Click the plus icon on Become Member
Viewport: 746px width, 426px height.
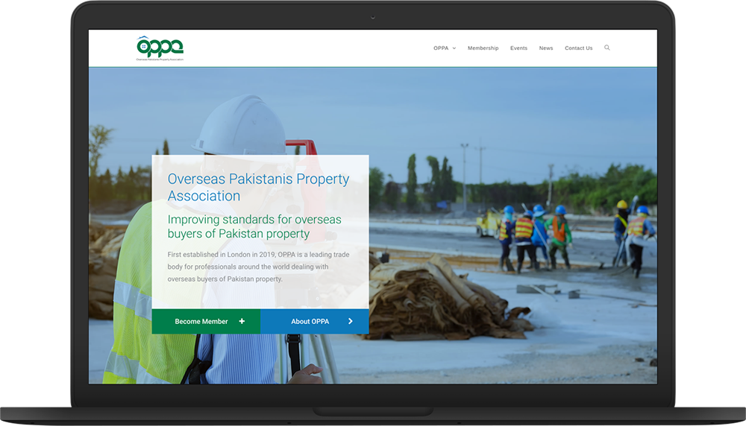[242, 321]
